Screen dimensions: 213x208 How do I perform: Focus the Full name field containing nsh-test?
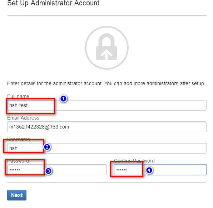[x=107, y=105]
